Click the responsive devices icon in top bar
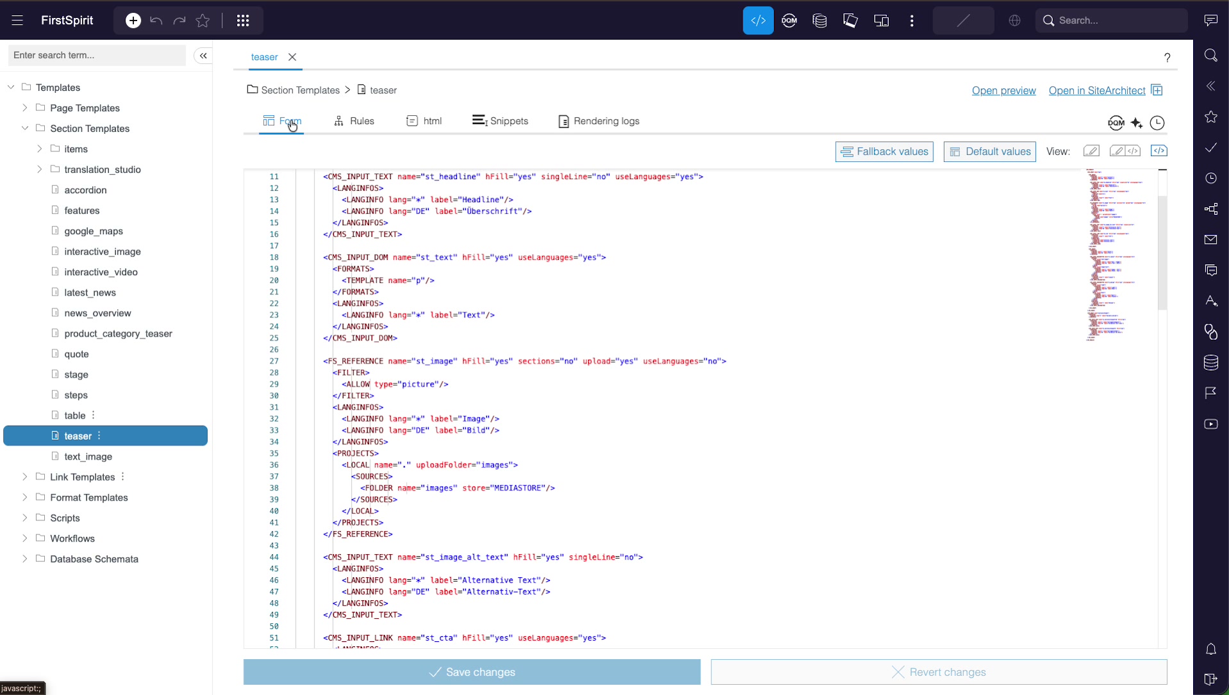 882,20
